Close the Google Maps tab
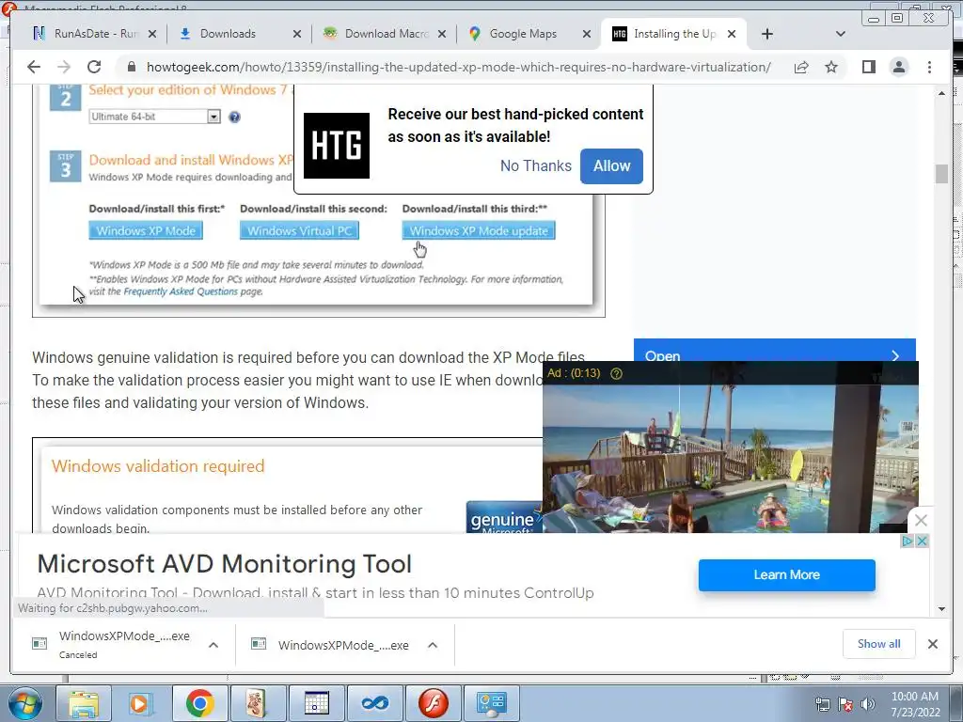Viewport: 963px width, 722px height. tap(587, 34)
